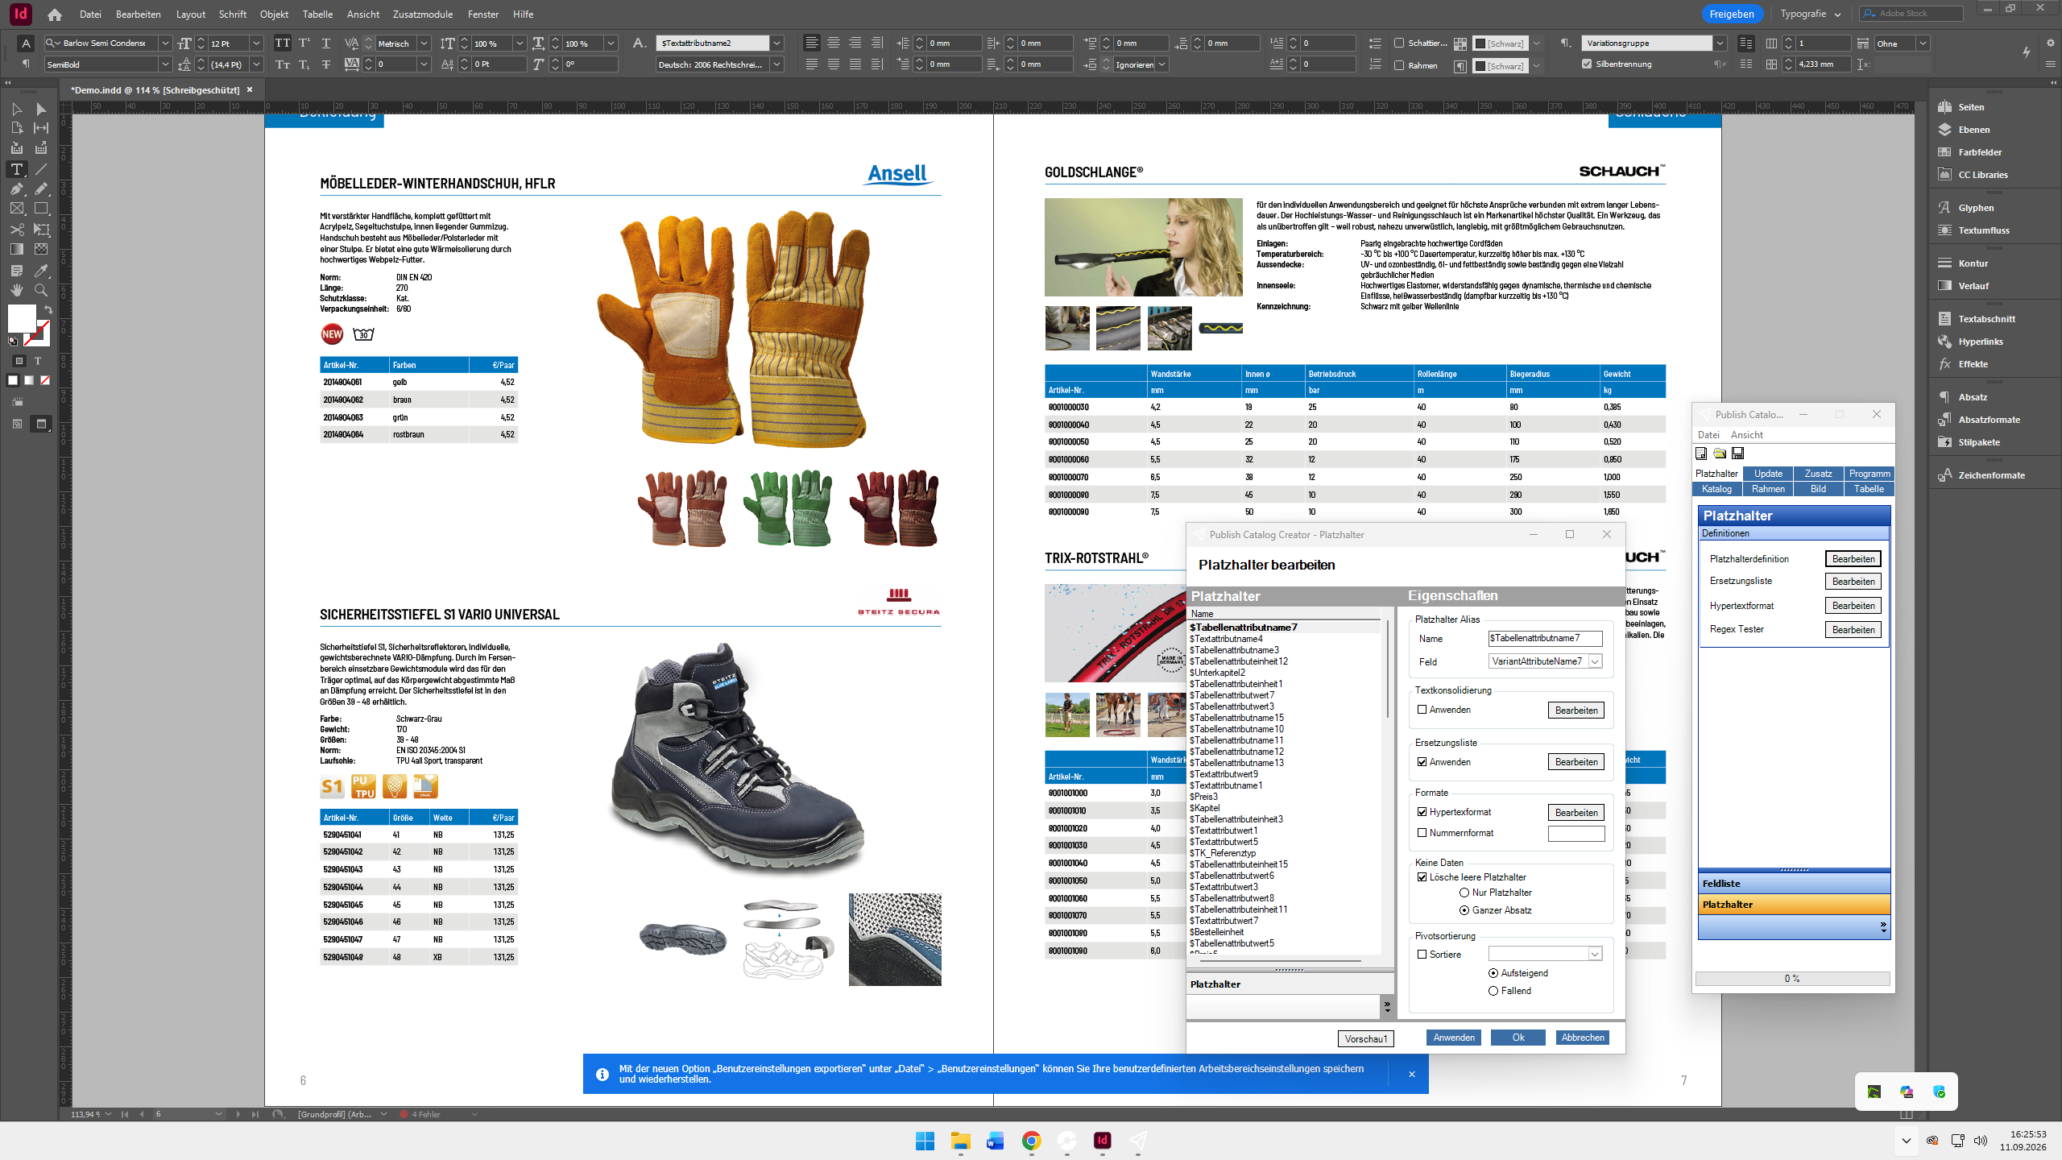
Task: Click the home icon in the top bar
Action: coord(54,14)
